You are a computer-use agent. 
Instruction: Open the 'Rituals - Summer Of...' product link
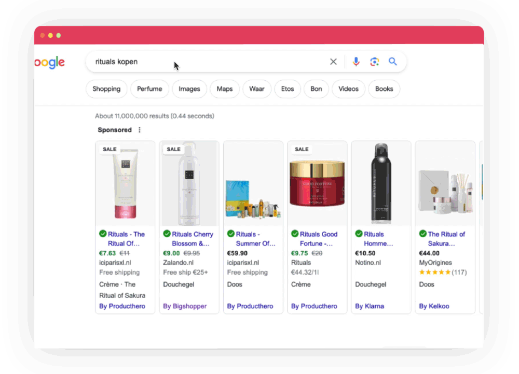point(255,239)
